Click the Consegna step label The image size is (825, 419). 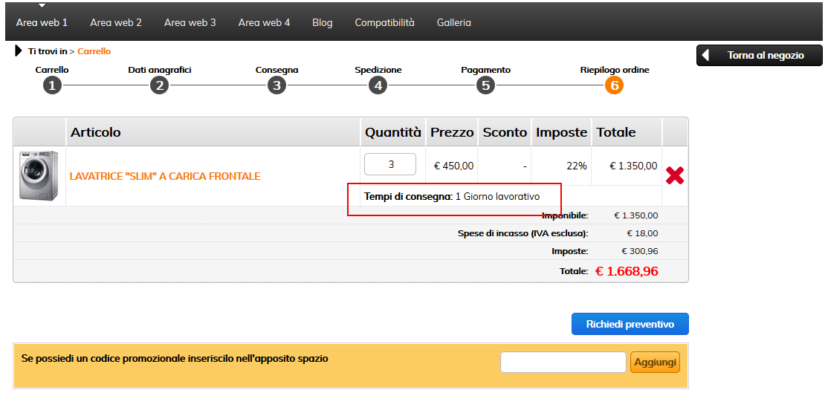[276, 70]
